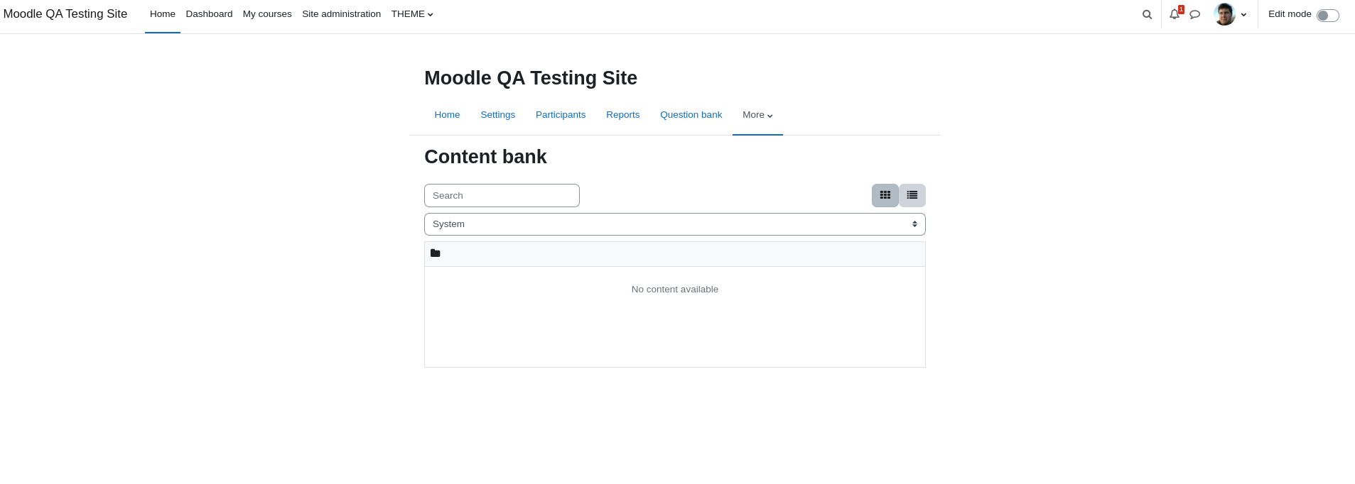
Task: Open the notifications bell icon
Action: click(1175, 14)
